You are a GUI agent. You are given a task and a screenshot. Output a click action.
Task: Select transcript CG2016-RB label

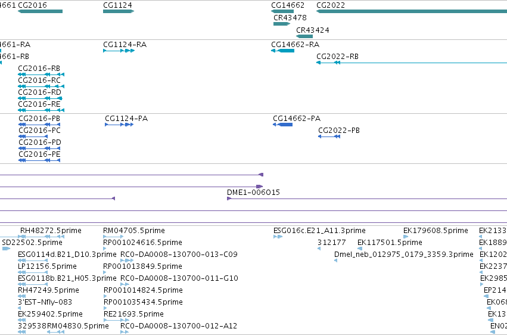click(x=39, y=68)
